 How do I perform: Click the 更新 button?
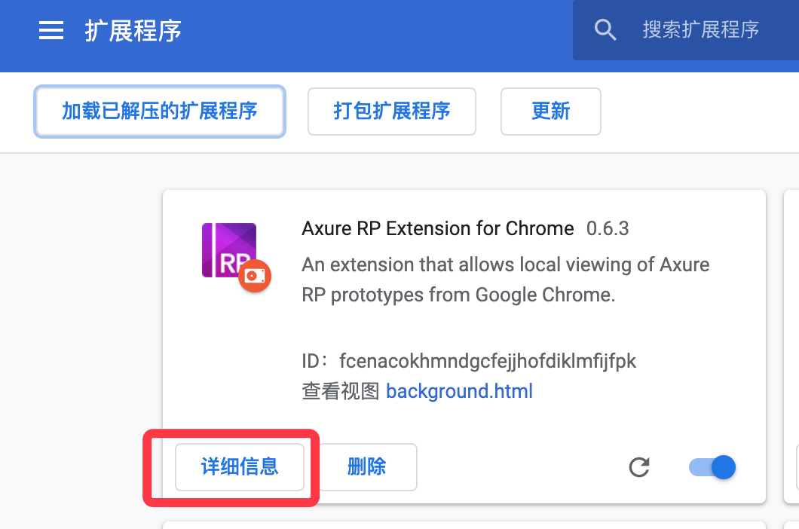pyautogui.click(x=550, y=111)
